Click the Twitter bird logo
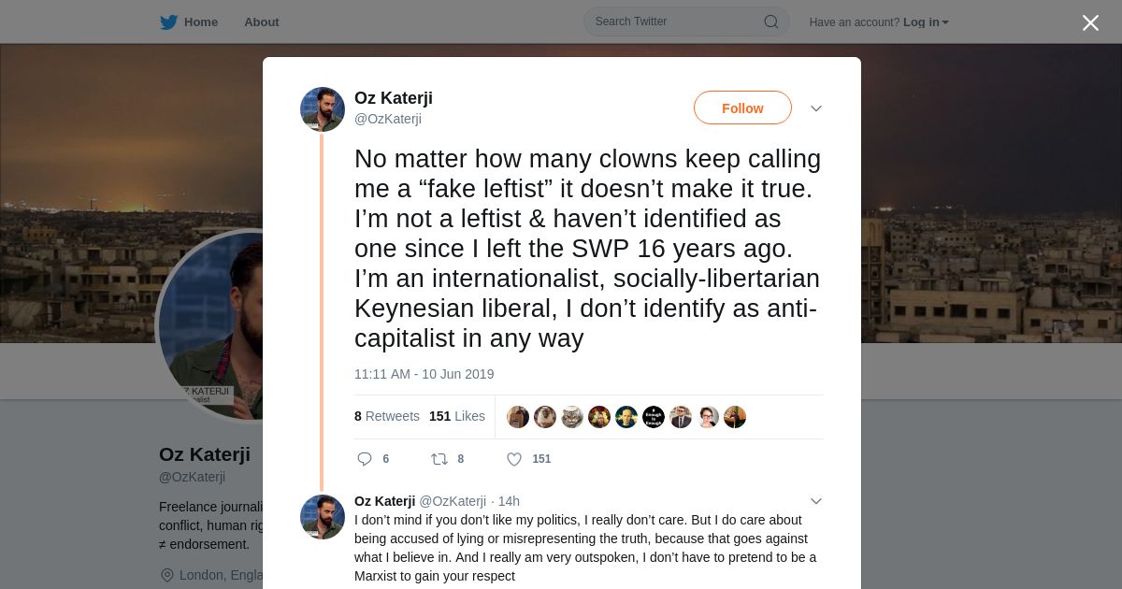This screenshot has height=589, width=1122. [168, 22]
